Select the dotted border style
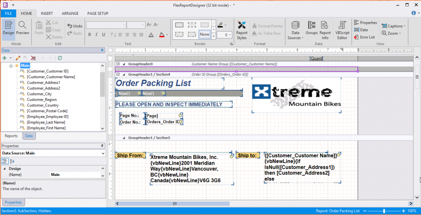 [205, 25]
